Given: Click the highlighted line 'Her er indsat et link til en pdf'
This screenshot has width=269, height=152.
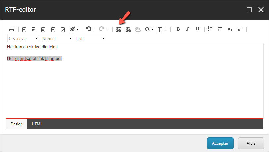Looking at the screenshot, I should [34, 58].
